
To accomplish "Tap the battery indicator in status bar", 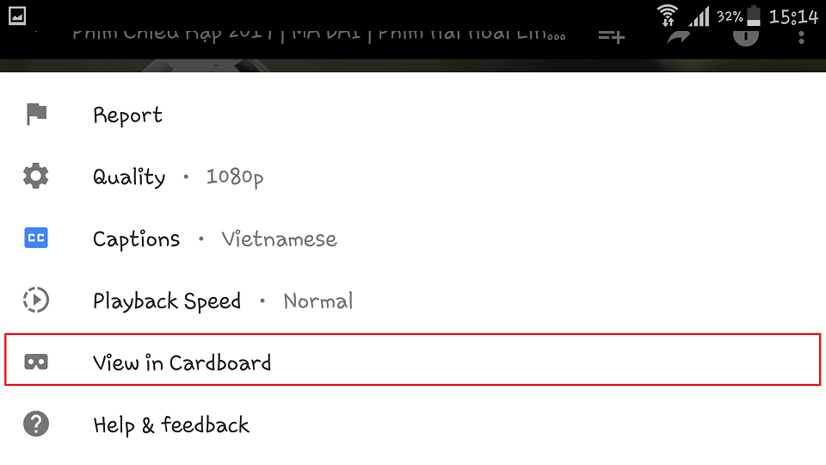I will point(754,15).
